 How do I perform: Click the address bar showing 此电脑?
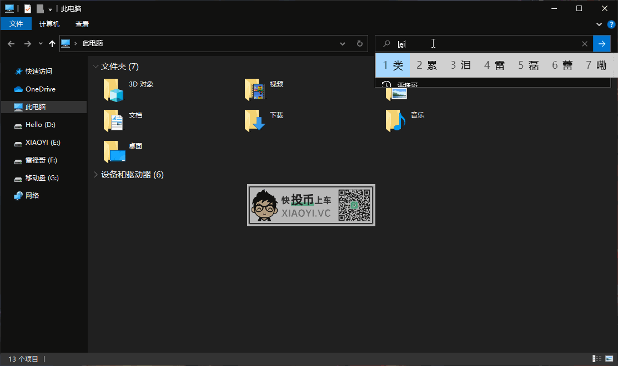tap(214, 43)
